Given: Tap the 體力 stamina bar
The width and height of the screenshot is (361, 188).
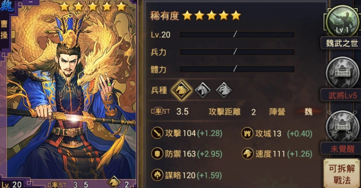Looking at the screenshot, I should point(237,69).
